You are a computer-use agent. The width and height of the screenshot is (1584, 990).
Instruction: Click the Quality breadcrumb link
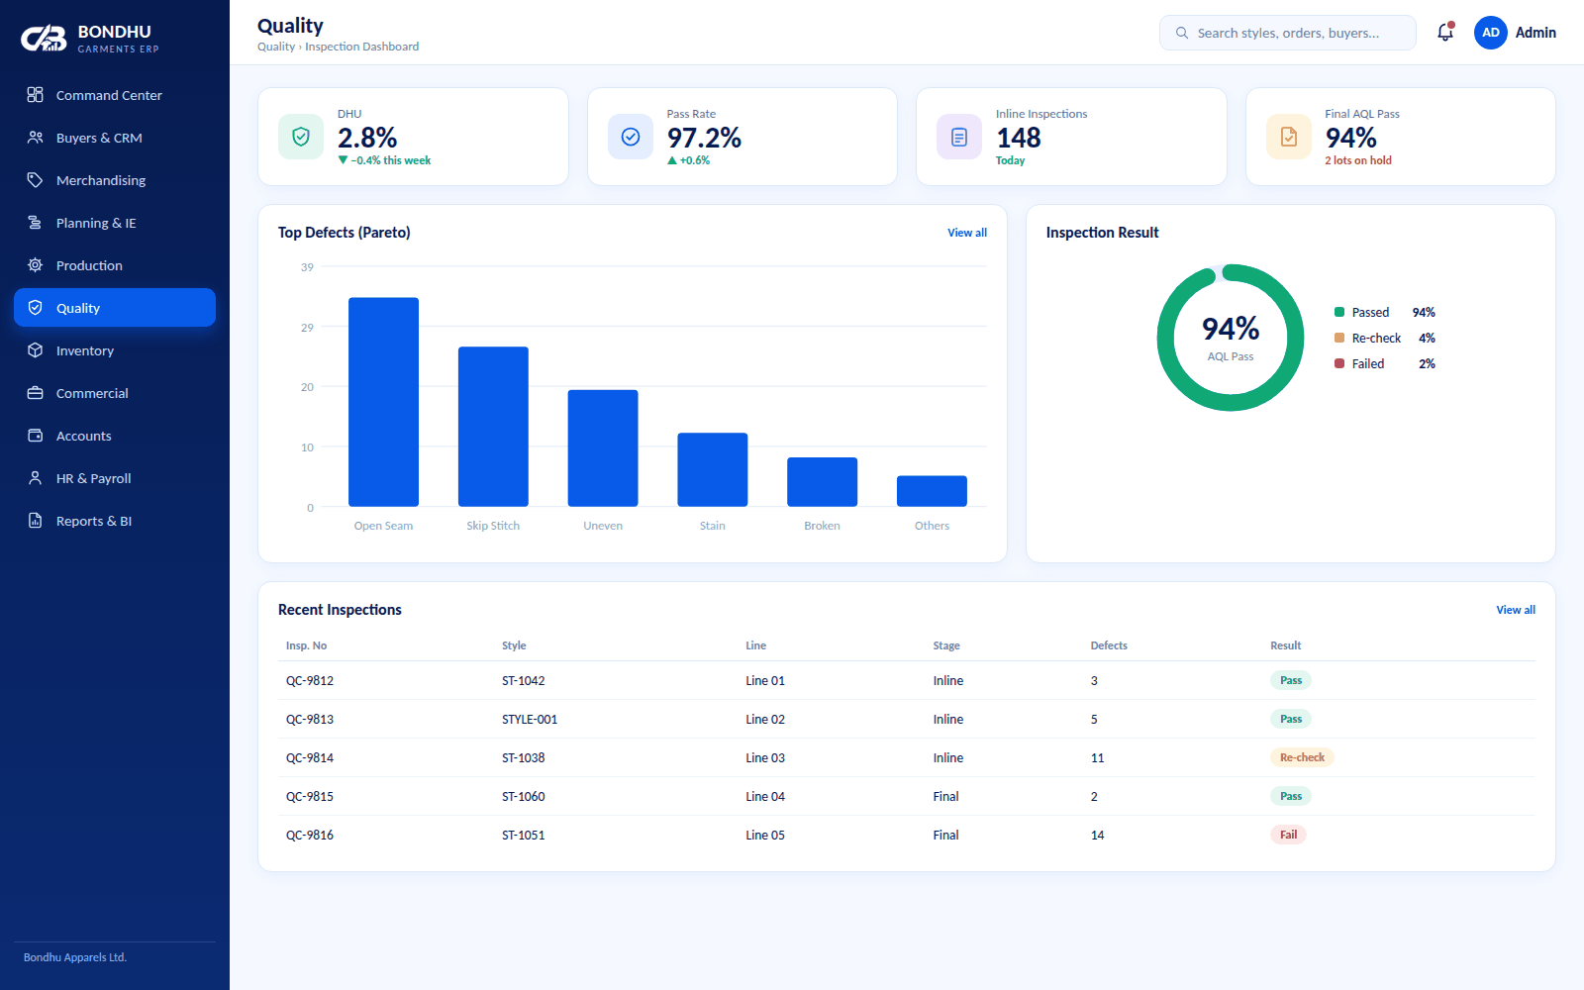[276, 47]
